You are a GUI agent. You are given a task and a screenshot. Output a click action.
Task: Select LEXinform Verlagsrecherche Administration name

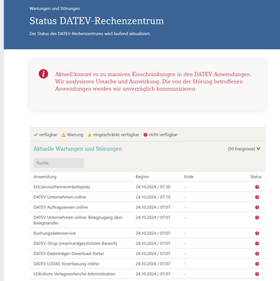click(x=75, y=274)
